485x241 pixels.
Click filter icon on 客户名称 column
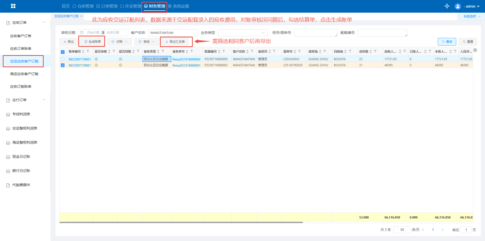252,51
